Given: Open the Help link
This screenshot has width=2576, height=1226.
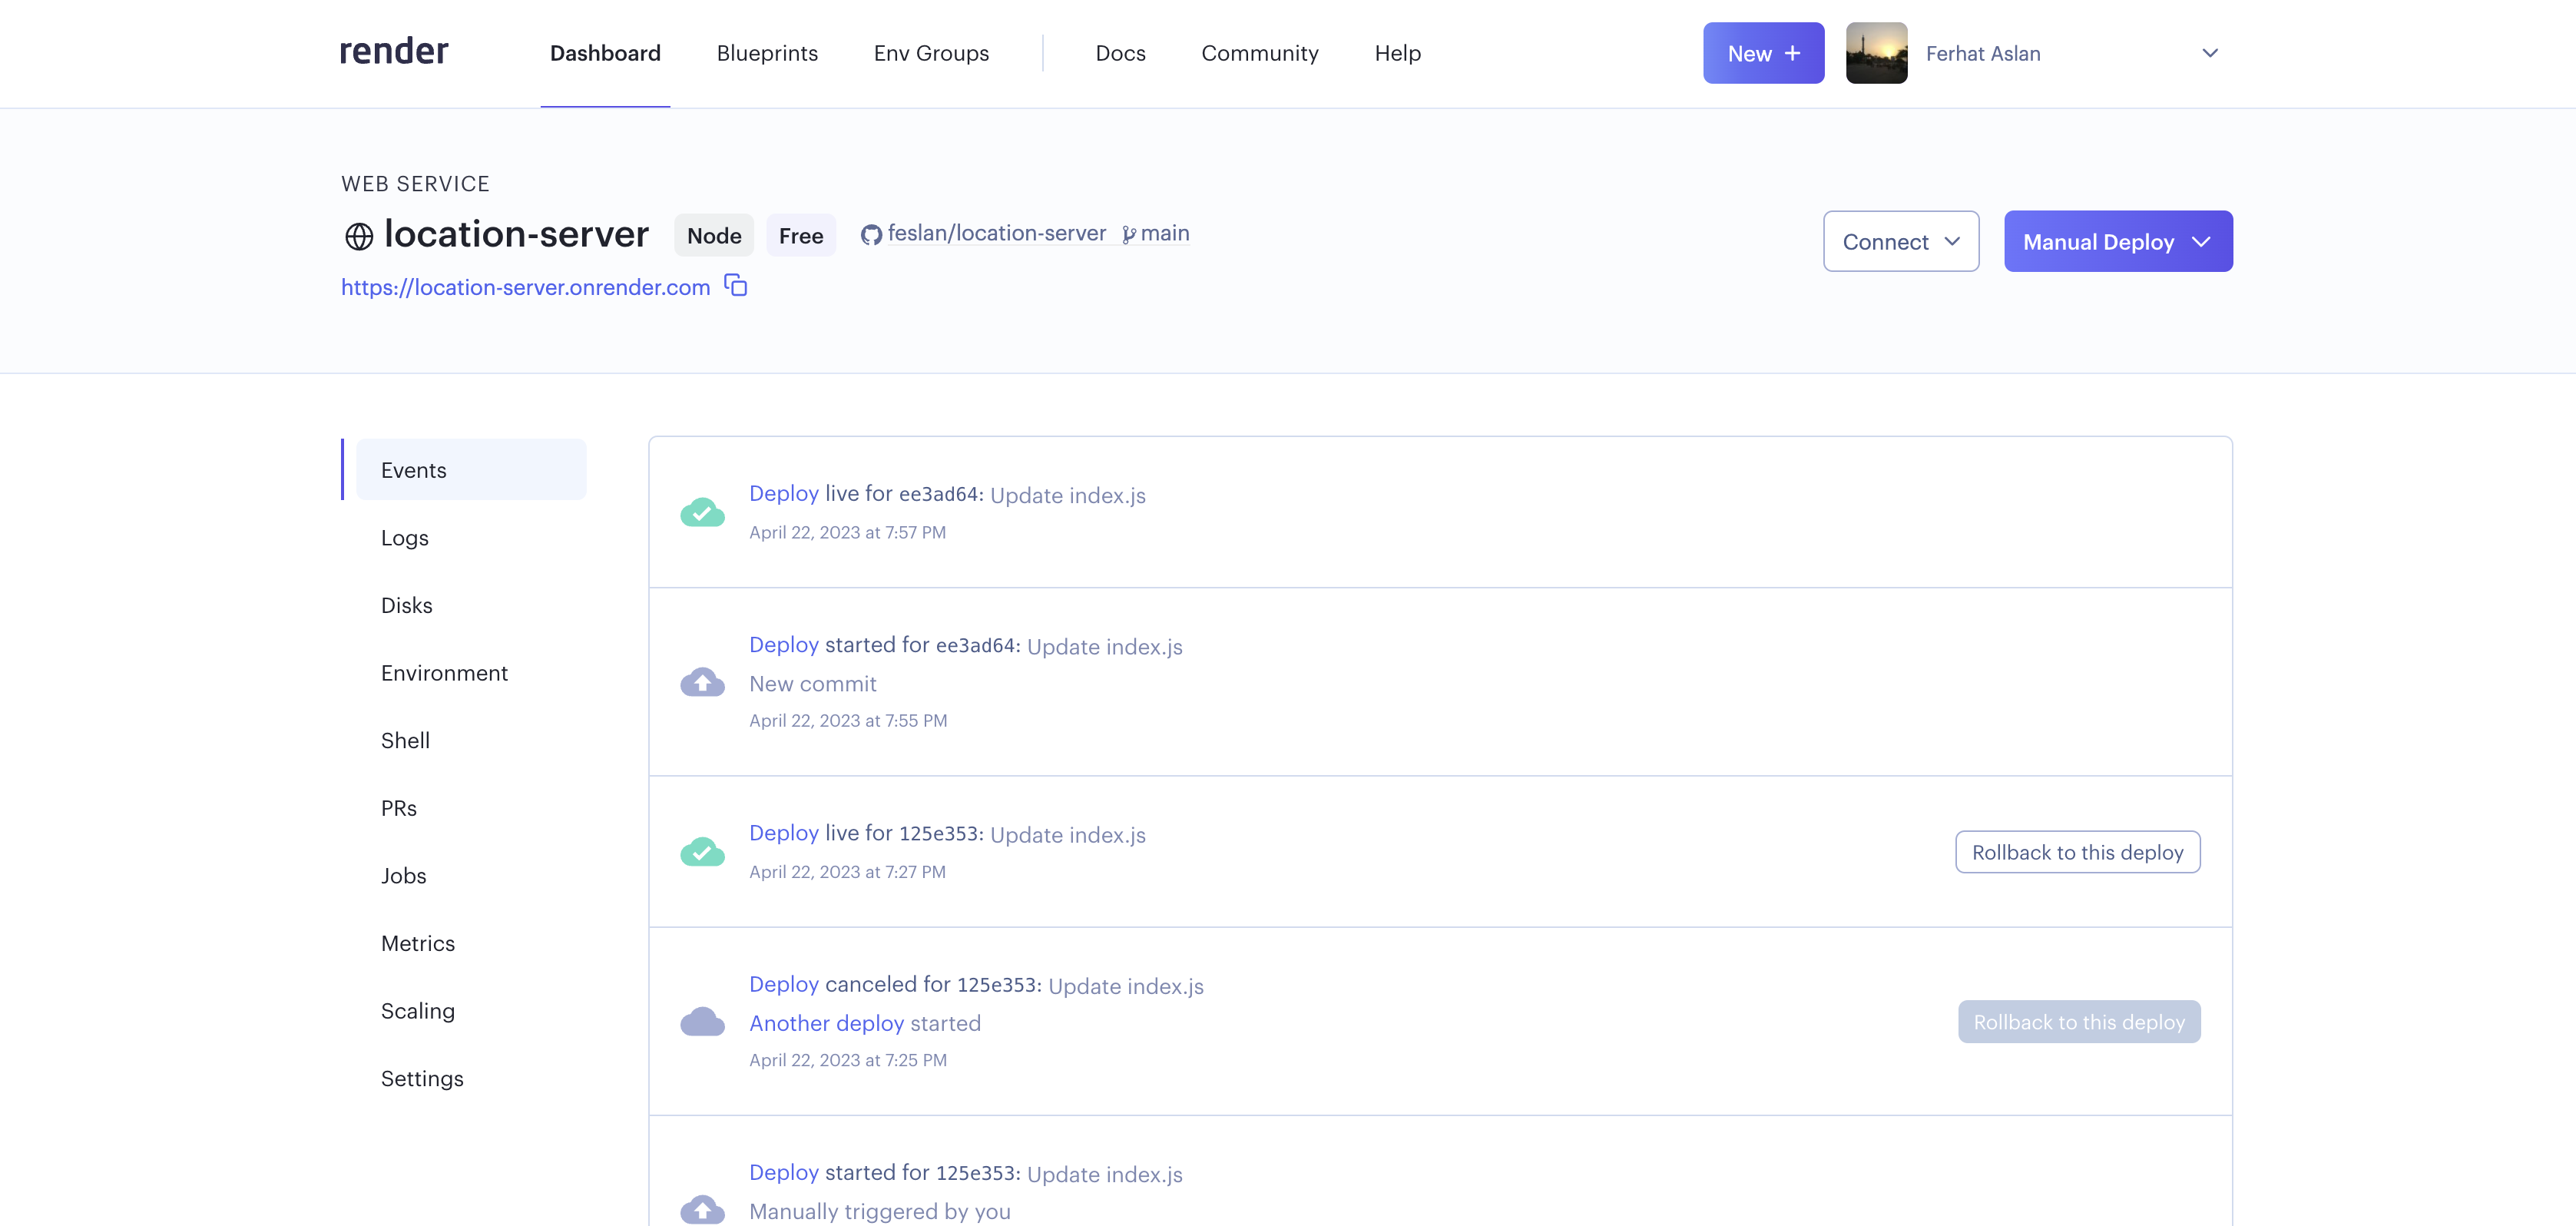Looking at the screenshot, I should click(x=1397, y=53).
